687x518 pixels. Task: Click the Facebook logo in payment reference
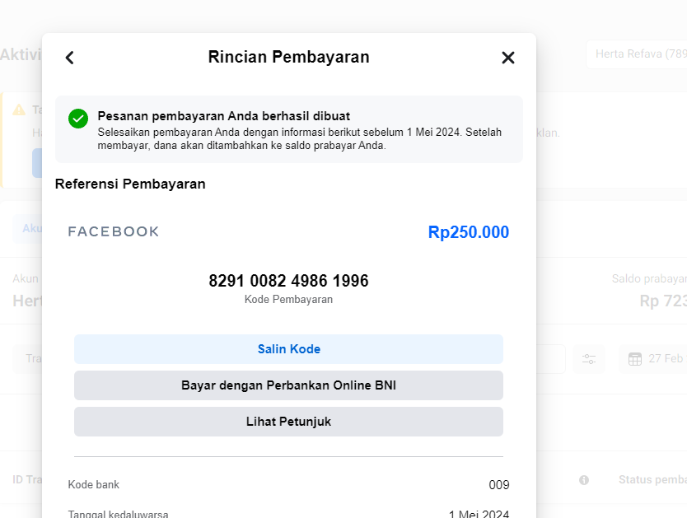[x=114, y=232]
